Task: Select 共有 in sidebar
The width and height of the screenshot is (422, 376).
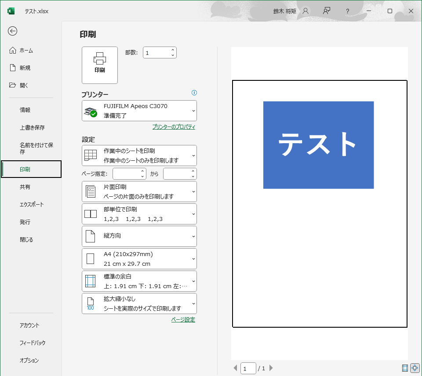Action: pyautogui.click(x=31, y=187)
